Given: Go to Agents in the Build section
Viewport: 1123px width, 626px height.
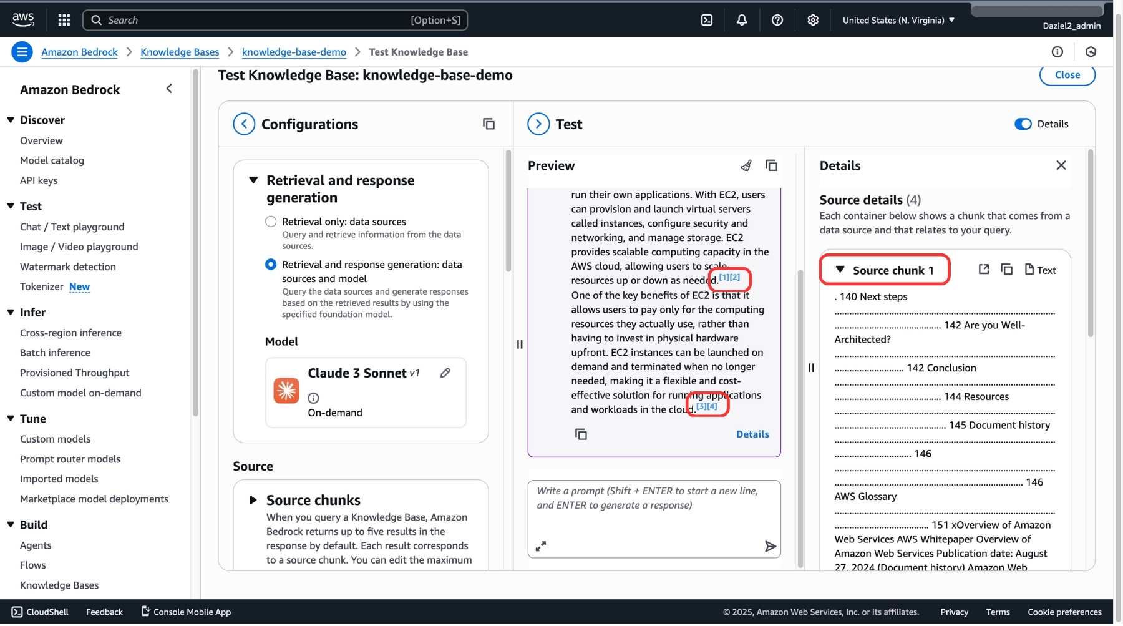Looking at the screenshot, I should (x=36, y=546).
